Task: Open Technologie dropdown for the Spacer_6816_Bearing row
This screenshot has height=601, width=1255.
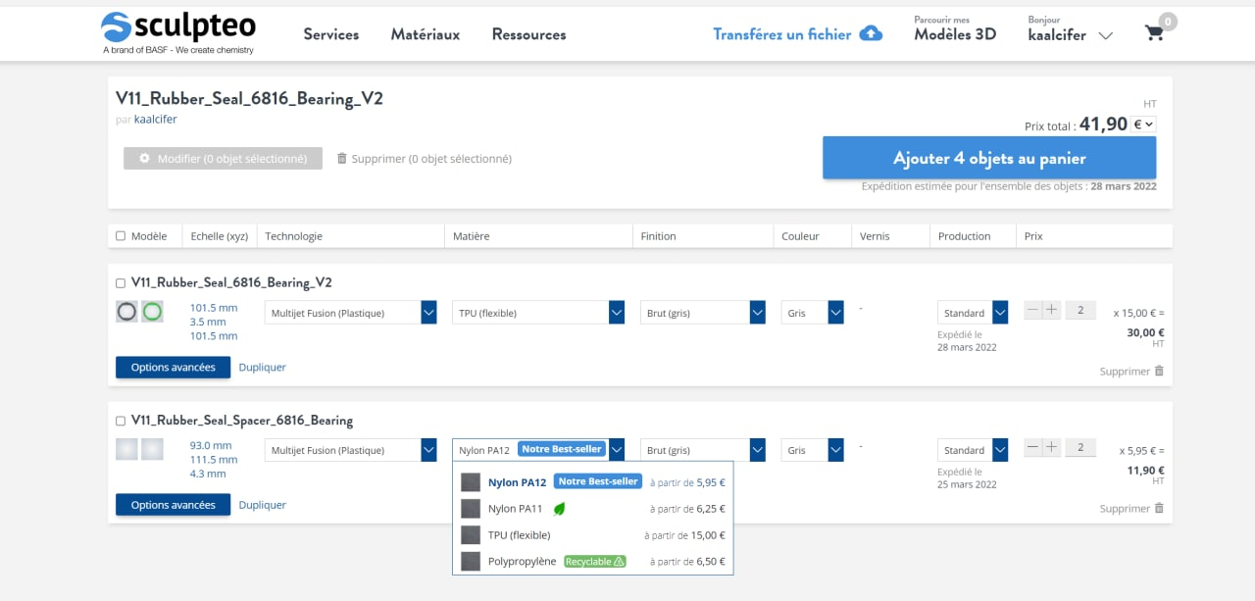Action: (351, 450)
